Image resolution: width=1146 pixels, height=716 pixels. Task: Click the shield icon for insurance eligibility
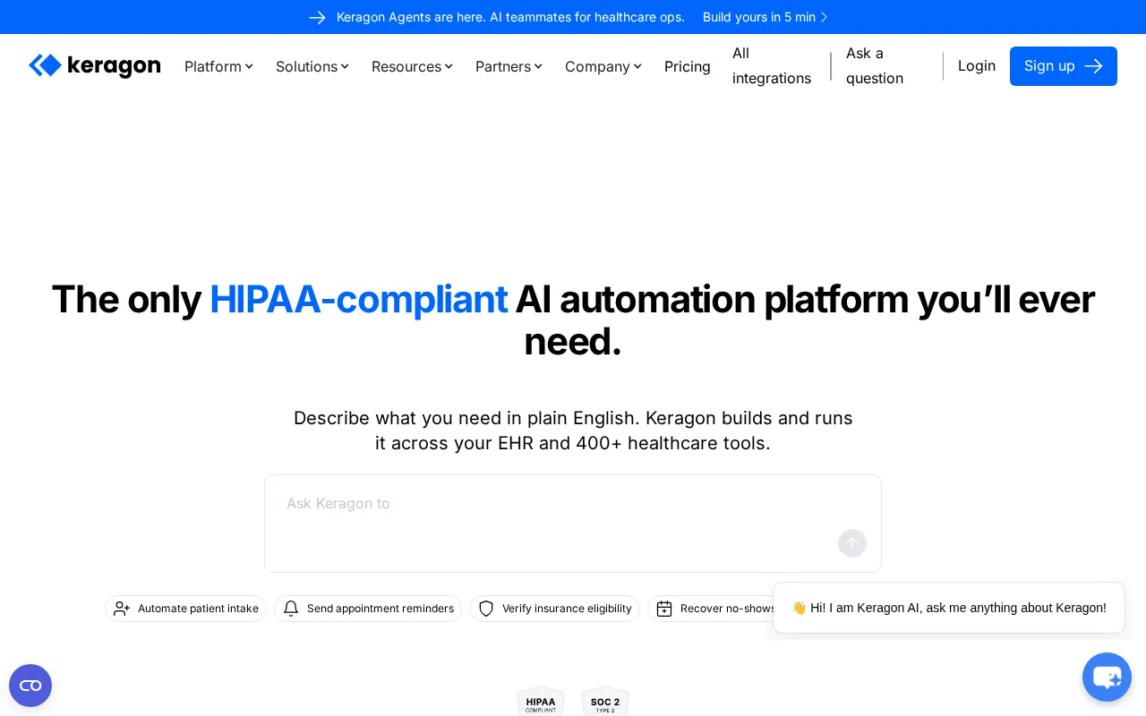click(x=486, y=609)
